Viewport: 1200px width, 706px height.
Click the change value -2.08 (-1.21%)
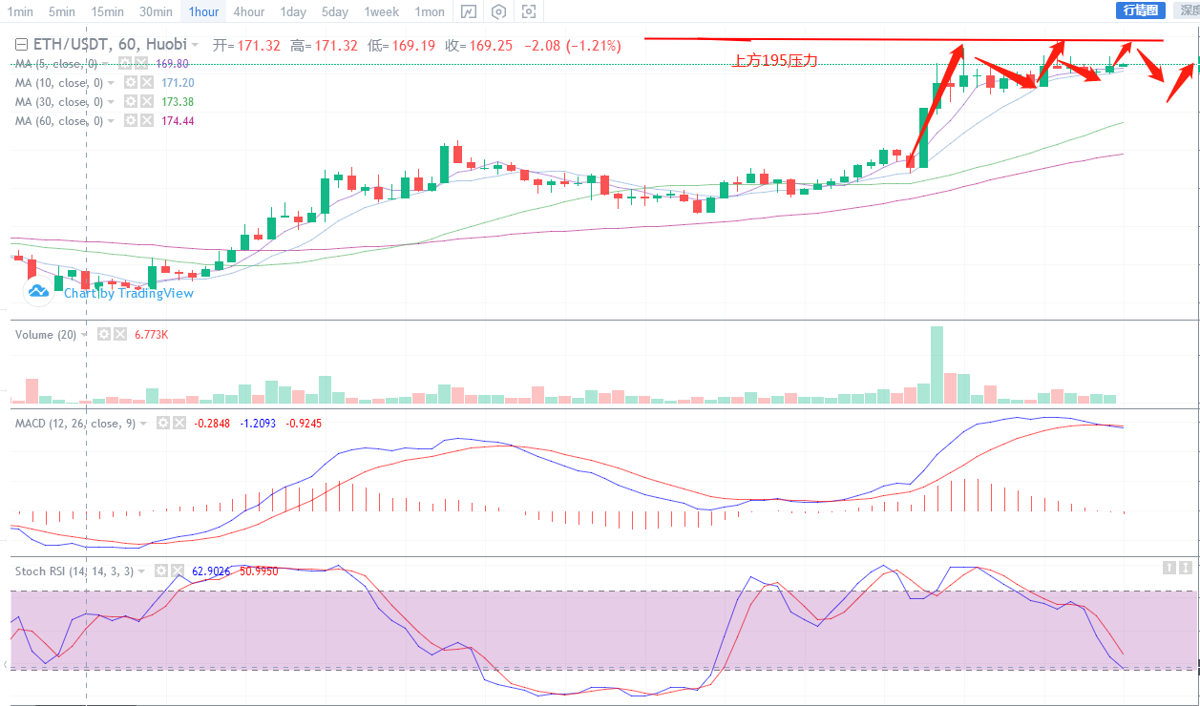click(573, 45)
